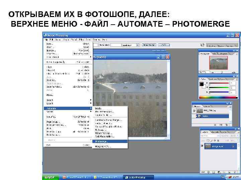Switch to the Histogram tab
The image size is (241, 180).
(224, 54)
